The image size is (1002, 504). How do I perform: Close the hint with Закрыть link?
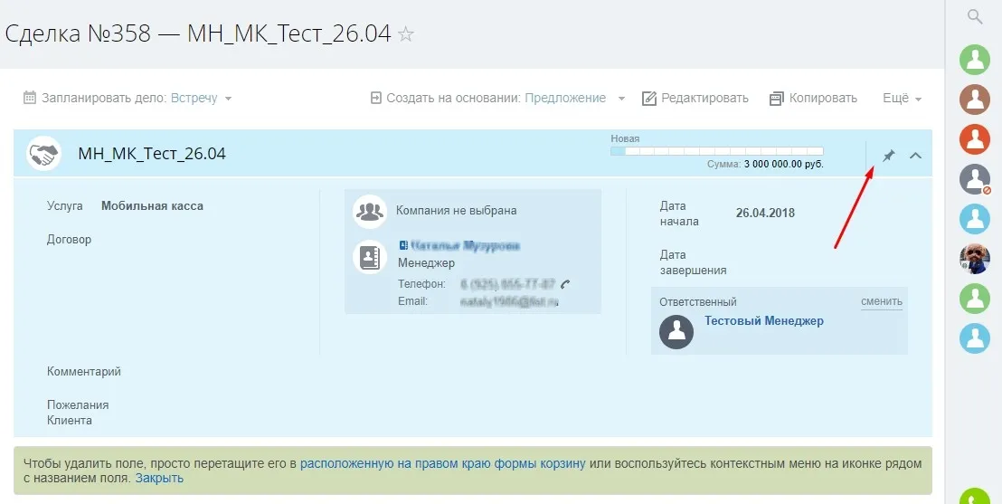coord(159,478)
